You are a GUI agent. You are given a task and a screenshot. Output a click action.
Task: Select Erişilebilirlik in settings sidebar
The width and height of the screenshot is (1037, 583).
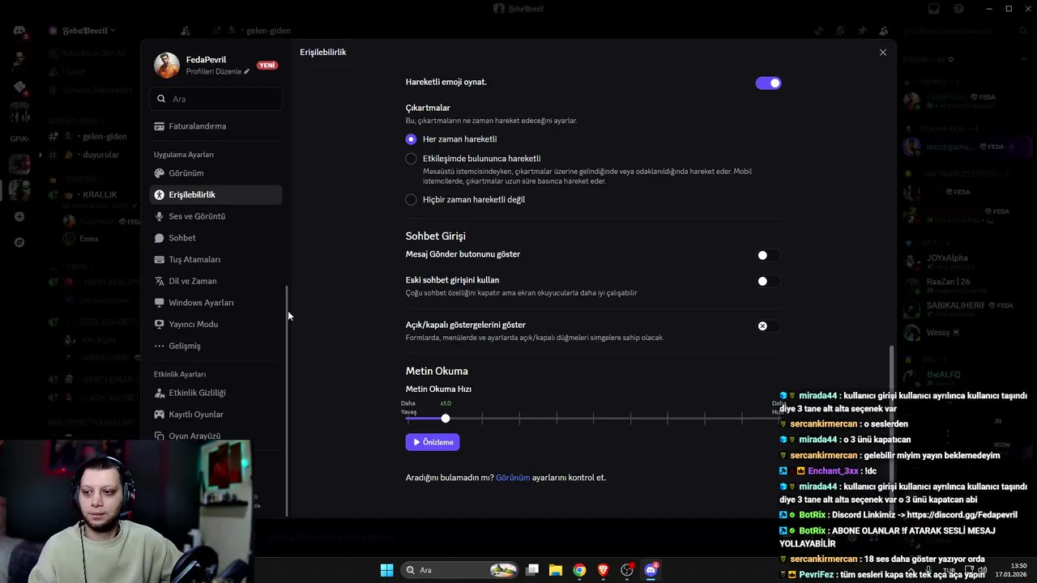[216, 194]
